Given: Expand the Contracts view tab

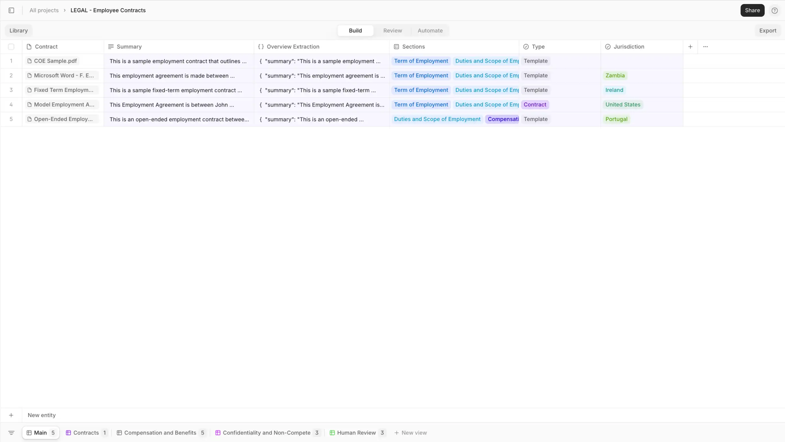Looking at the screenshot, I should point(86,432).
